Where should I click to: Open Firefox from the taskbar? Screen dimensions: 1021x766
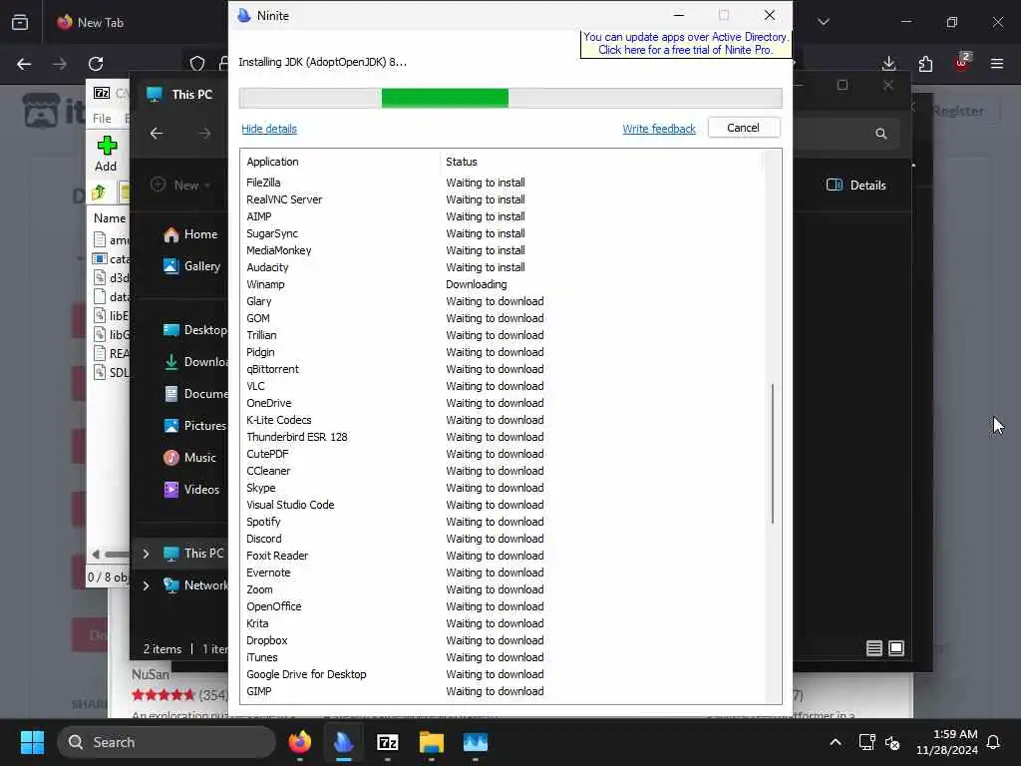point(299,742)
